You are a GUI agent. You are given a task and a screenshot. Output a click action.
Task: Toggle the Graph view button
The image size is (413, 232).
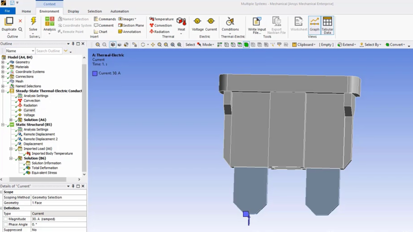(x=314, y=24)
